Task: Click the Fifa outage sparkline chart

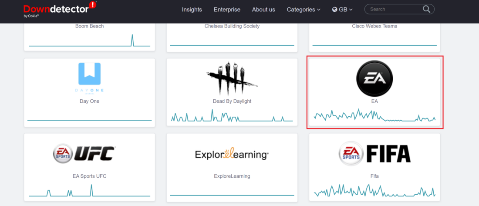Action: [x=374, y=191]
